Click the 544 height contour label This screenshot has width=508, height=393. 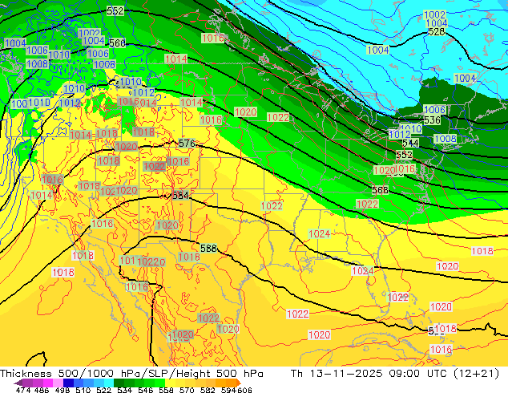click(x=410, y=143)
